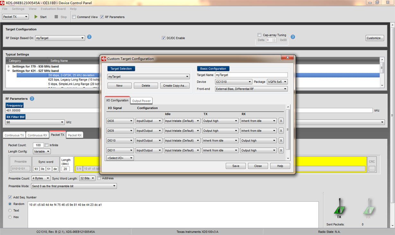
Task: Remove DIO8 row with its X button
Action: tap(281, 121)
